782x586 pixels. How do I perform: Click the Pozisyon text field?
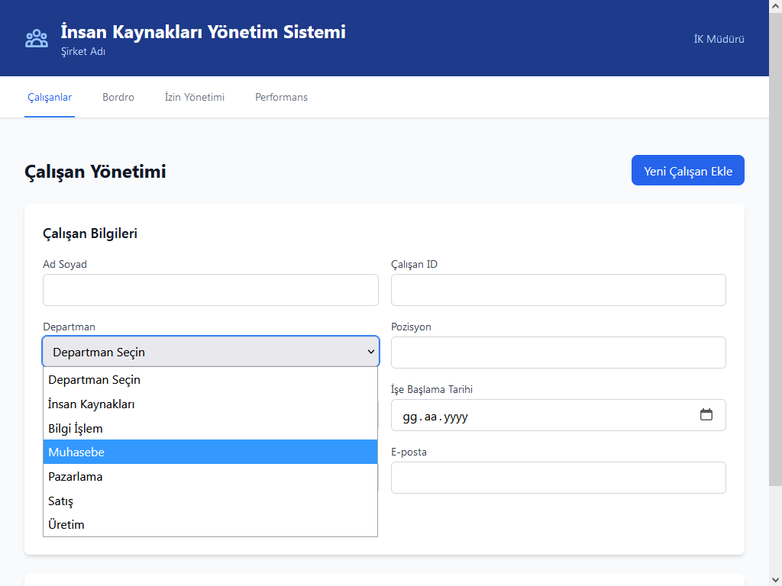click(x=558, y=353)
